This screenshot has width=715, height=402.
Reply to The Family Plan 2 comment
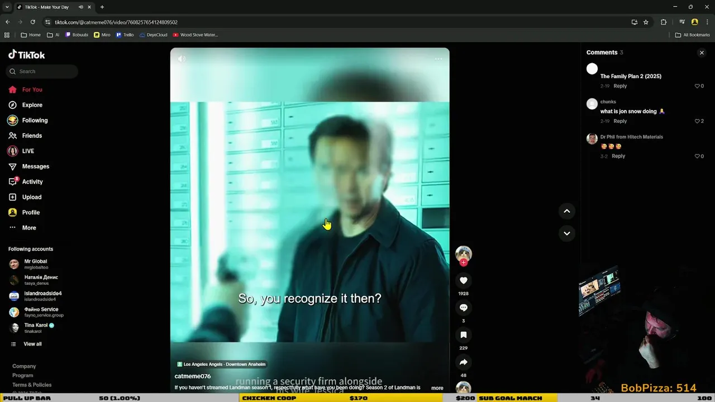620,86
